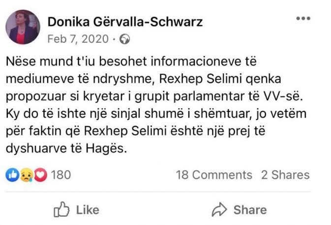Click the Share arrow icon

218,210
